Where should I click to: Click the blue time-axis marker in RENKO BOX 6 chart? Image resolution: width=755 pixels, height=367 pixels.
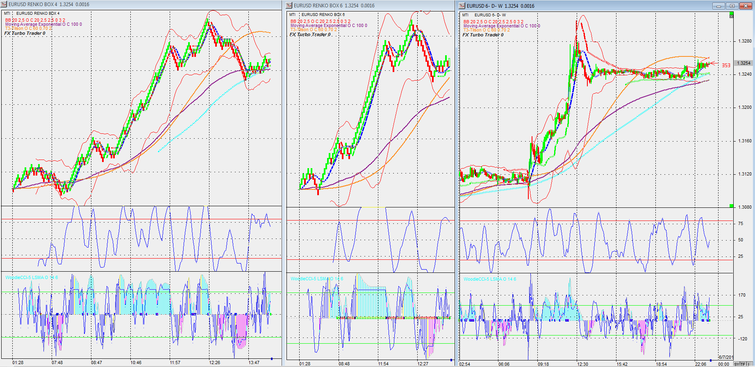tap(451, 360)
